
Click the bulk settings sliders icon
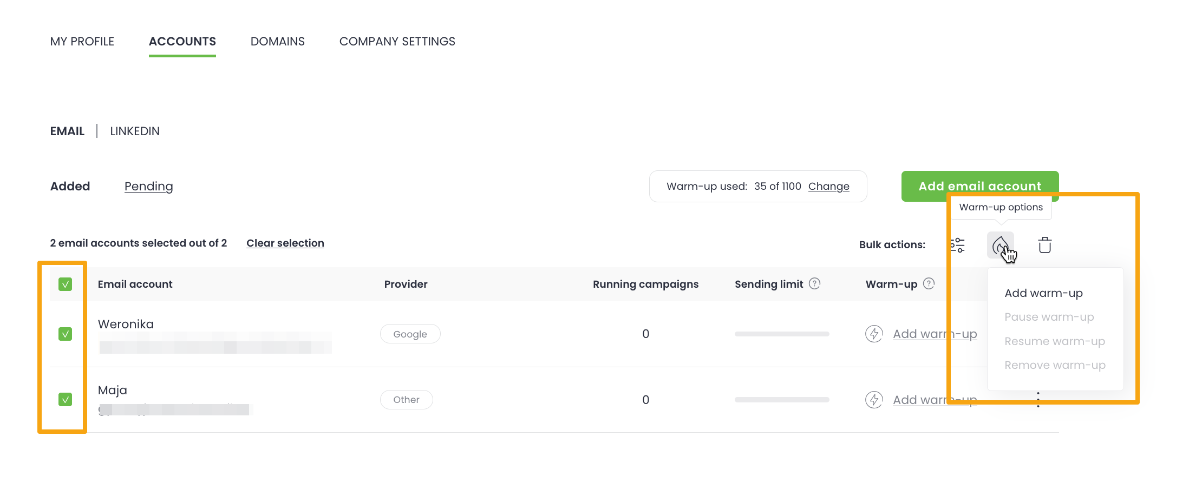click(957, 245)
